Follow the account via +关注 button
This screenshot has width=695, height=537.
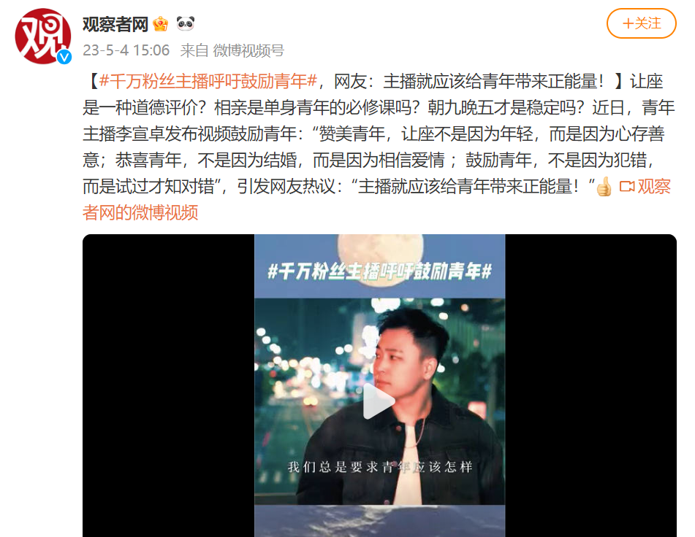pyautogui.click(x=642, y=23)
